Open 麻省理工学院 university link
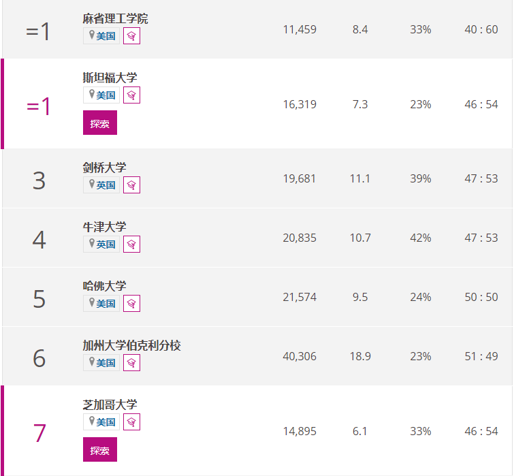This screenshot has width=514, height=476. click(x=115, y=18)
